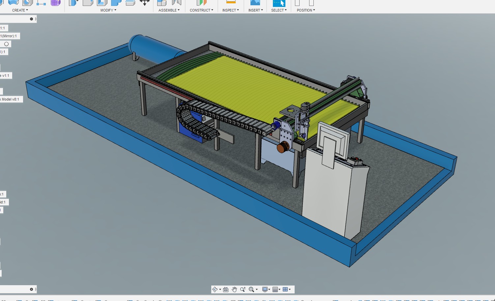Select the "(Mirror):1" browser item
Viewport: 495px width, 301px height.
(10, 36)
